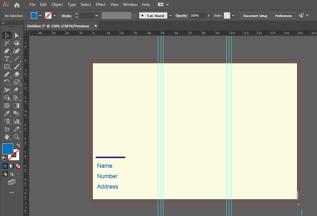317x216 pixels.
Task: Expand the 5 pt. Round brush dropdown
Action: 171,16
